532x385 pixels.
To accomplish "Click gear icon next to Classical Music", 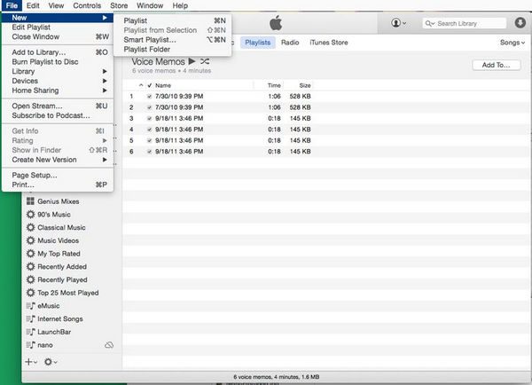I will 30,227.
